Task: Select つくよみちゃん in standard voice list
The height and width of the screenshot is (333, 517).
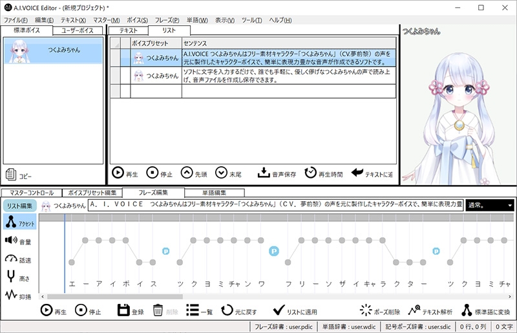Action: (53, 50)
